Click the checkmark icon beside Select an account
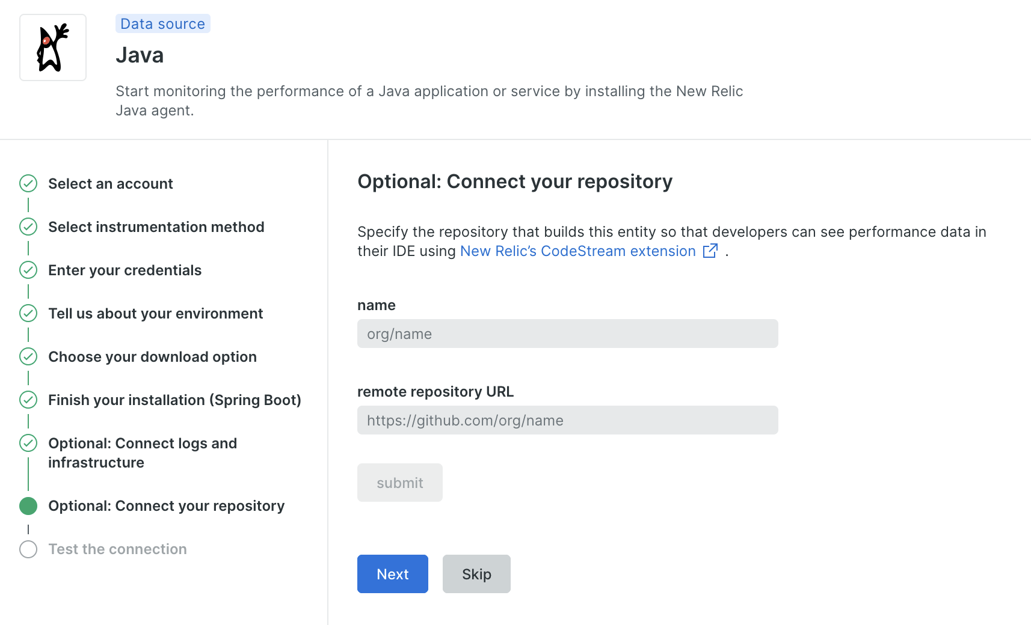The image size is (1031, 625). [28, 183]
